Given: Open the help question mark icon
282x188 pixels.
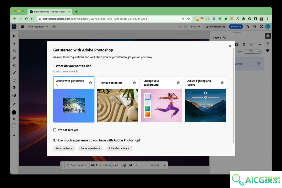Looking at the screenshot, I should (261, 27).
